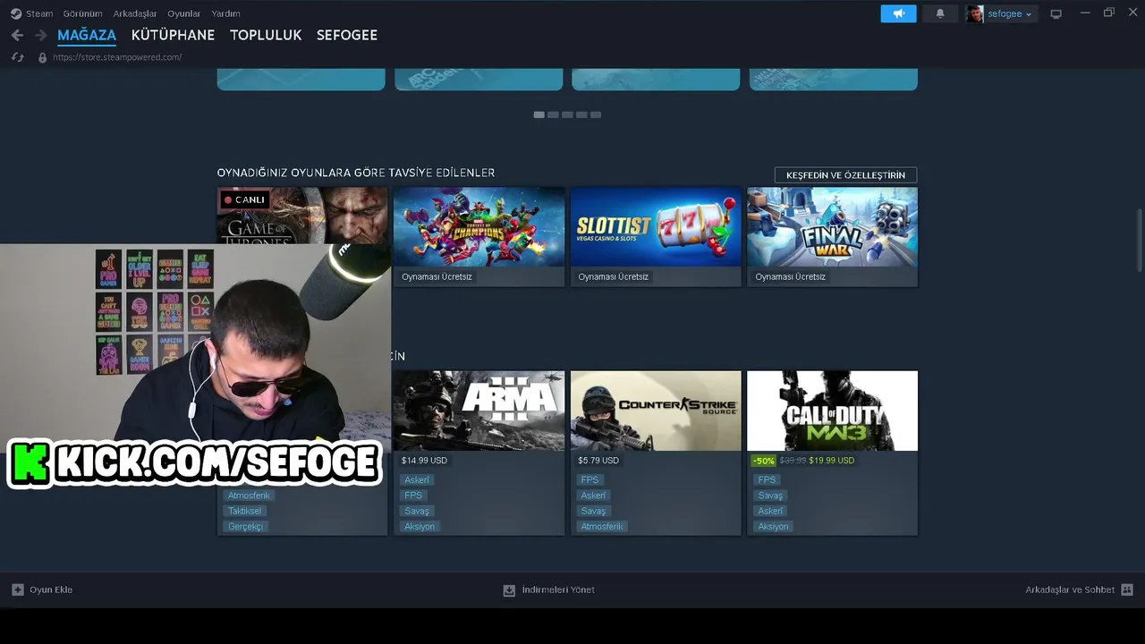
Task: Click the FPS tag under Arma III
Action: [413, 496]
